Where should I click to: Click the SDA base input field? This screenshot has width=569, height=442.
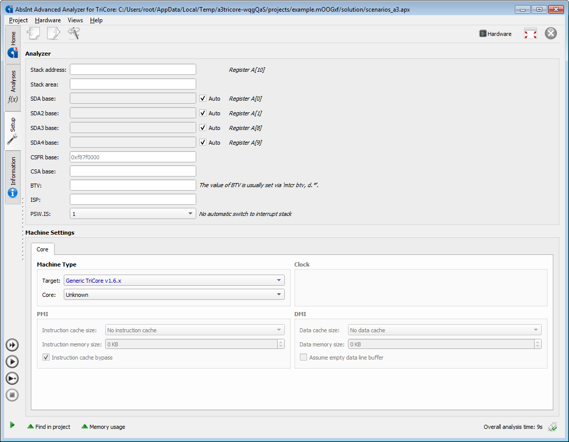(x=133, y=98)
